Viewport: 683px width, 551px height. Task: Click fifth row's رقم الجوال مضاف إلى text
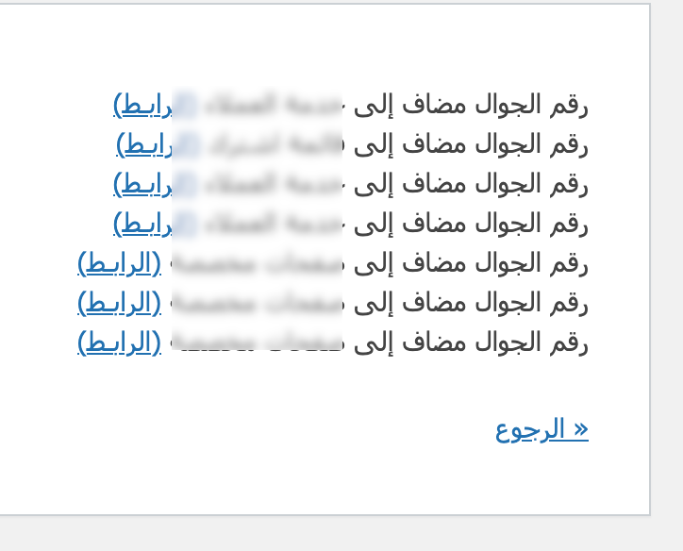tap(472, 263)
